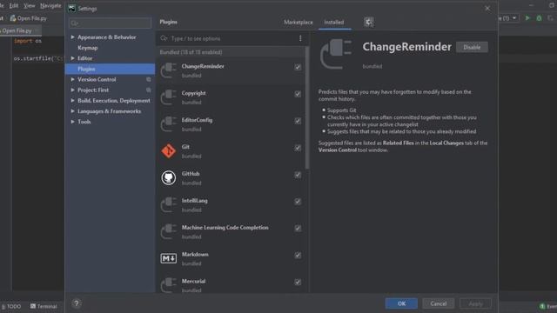Open the Terminal tool window
Screen dimensions: 557x313
point(44,306)
